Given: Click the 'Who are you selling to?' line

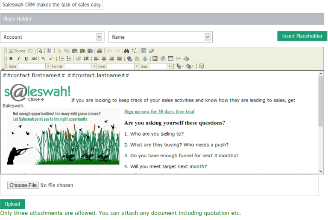Looking at the screenshot, I should pyautogui.click(x=154, y=134).
